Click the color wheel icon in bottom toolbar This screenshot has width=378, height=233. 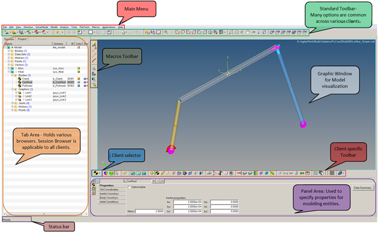[x=106, y=173]
